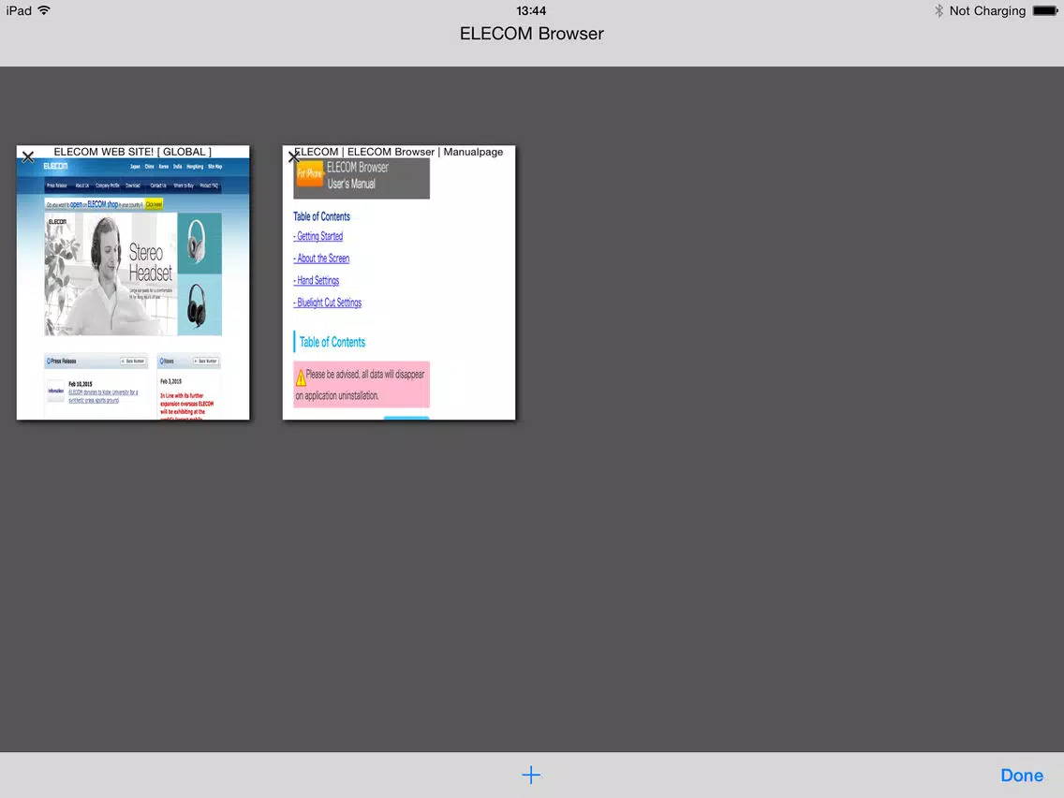Tap the Done button

1022,775
